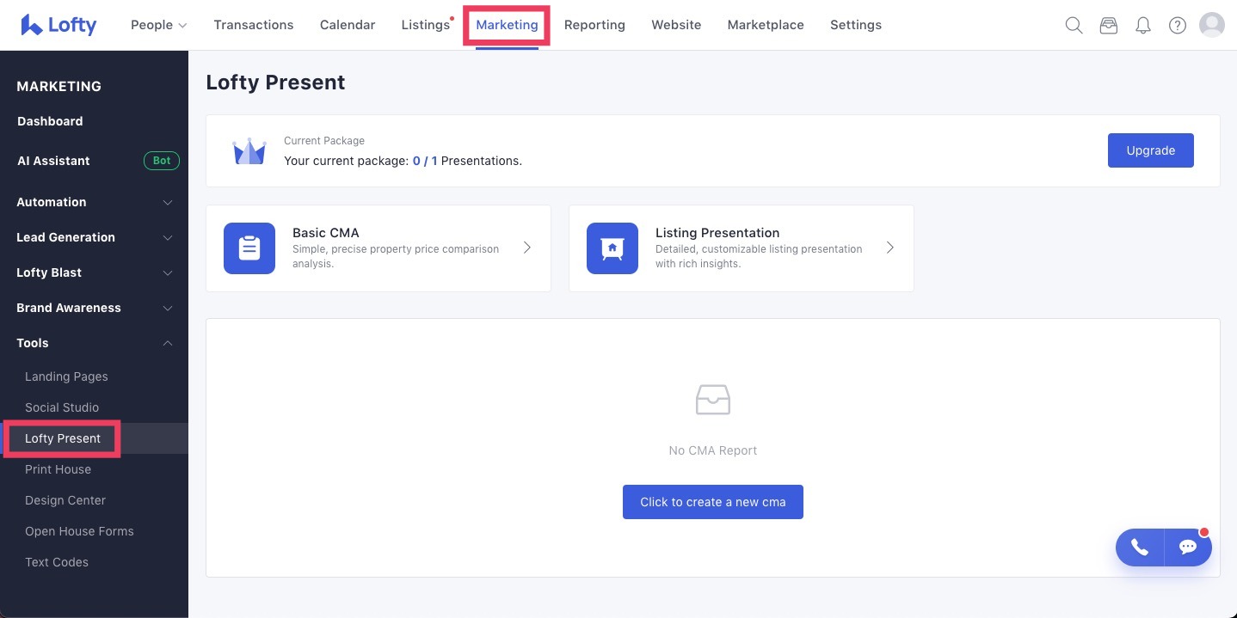The image size is (1237, 618).
Task: Open the People dropdown menu
Action: coord(158,25)
